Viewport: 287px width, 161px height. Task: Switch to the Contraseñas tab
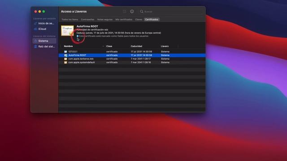(x=87, y=20)
